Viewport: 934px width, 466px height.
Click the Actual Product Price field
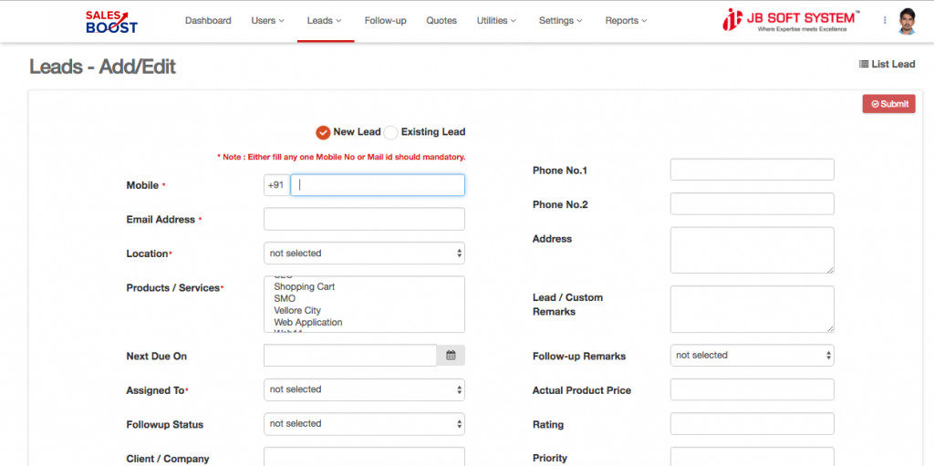pos(752,390)
